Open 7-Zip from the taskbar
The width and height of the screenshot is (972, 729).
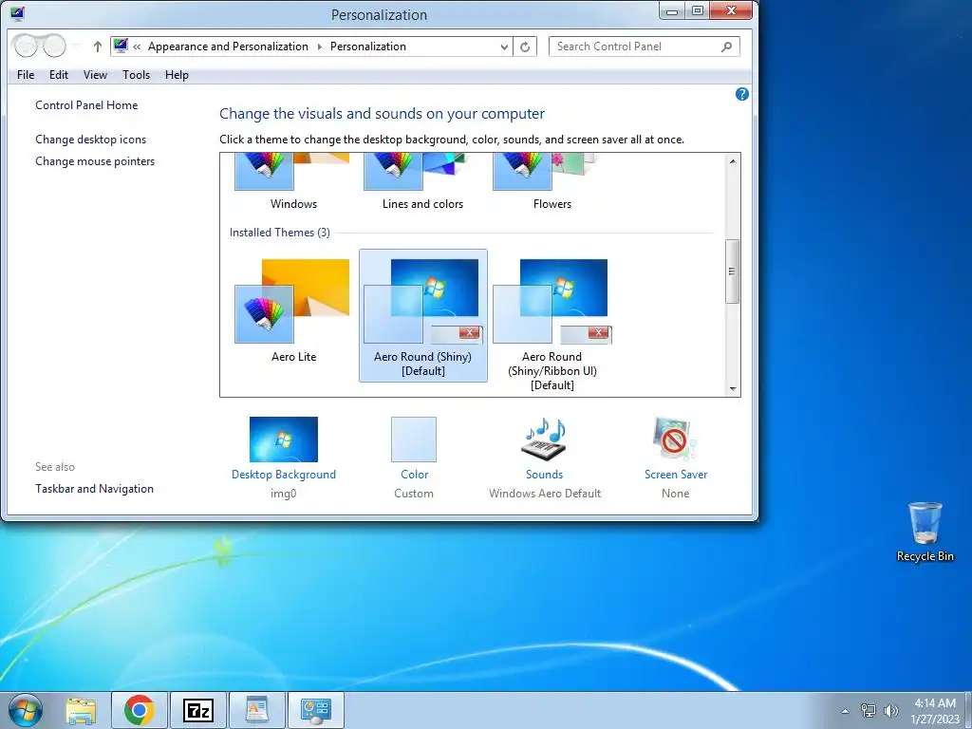pyautogui.click(x=198, y=710)
